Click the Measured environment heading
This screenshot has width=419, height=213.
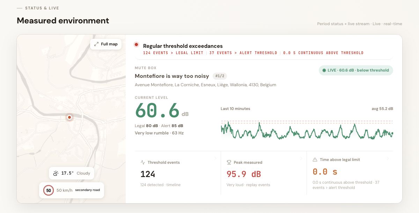coord(63,21)
